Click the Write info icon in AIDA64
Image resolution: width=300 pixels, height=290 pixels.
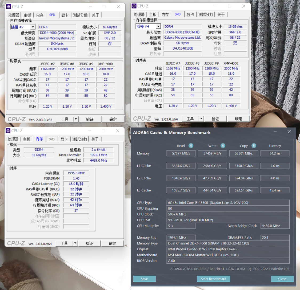tap(223, 146)
